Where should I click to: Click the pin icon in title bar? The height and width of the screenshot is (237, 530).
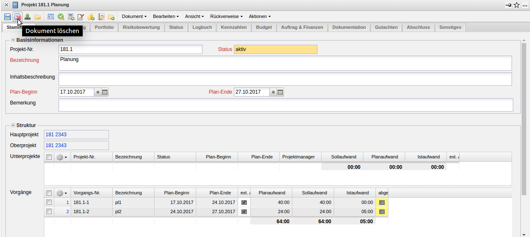(x=508, y=5)
